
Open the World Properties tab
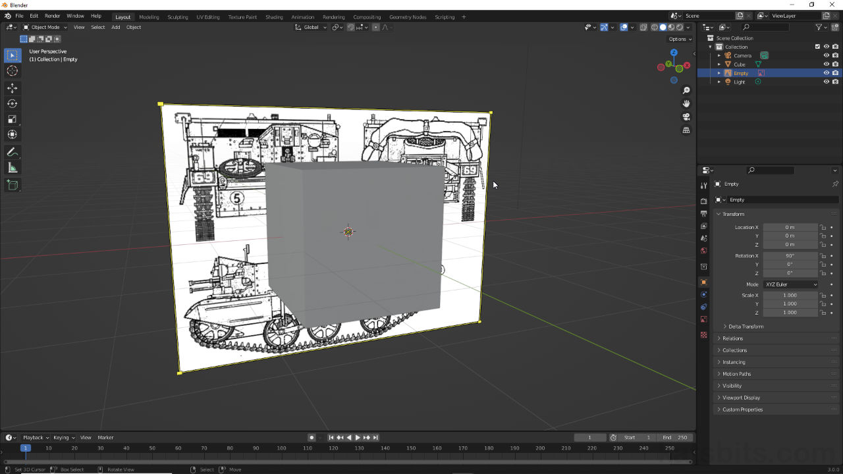703,251
